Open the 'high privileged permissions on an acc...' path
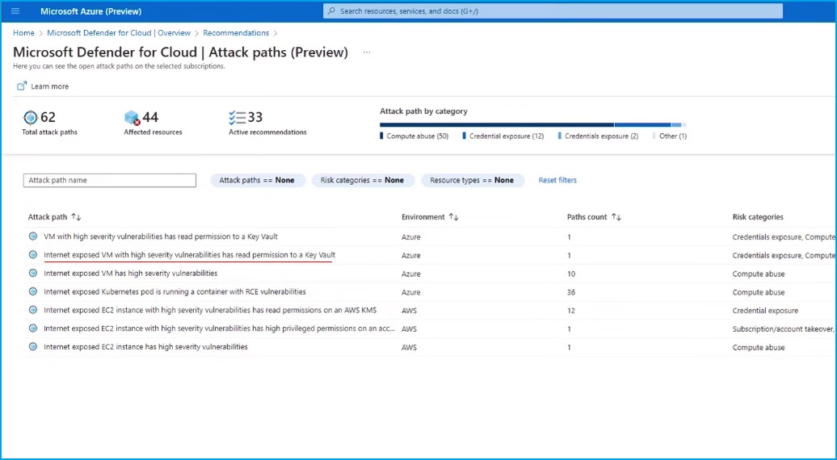 pyautogui.click(x=220, y=328)
